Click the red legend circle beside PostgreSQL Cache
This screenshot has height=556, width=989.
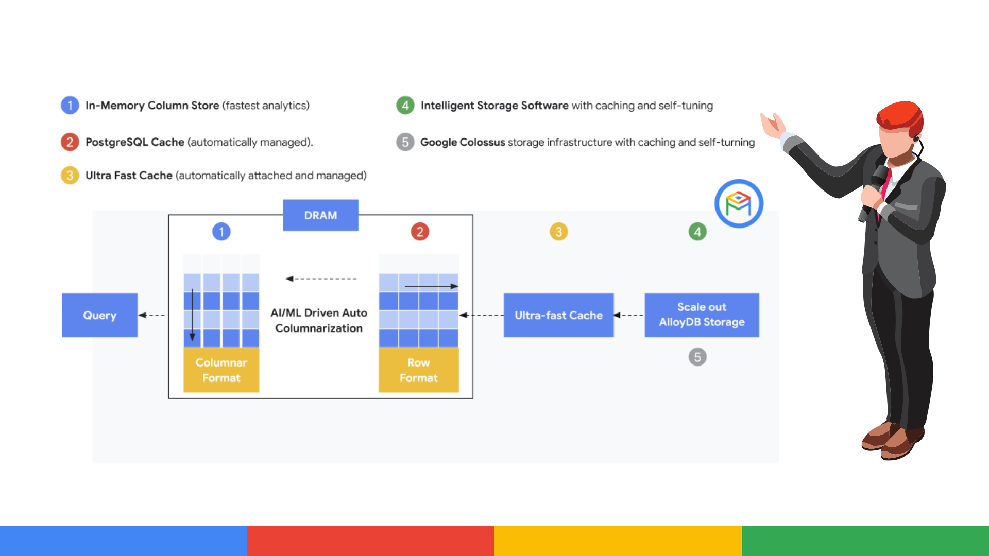tap(70, 142)
